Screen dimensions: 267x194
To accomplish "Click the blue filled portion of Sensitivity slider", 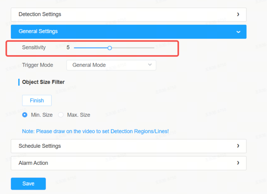I will point(91,48).
